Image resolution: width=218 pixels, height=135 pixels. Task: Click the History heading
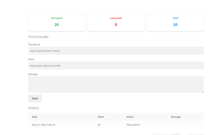[34, 108]
